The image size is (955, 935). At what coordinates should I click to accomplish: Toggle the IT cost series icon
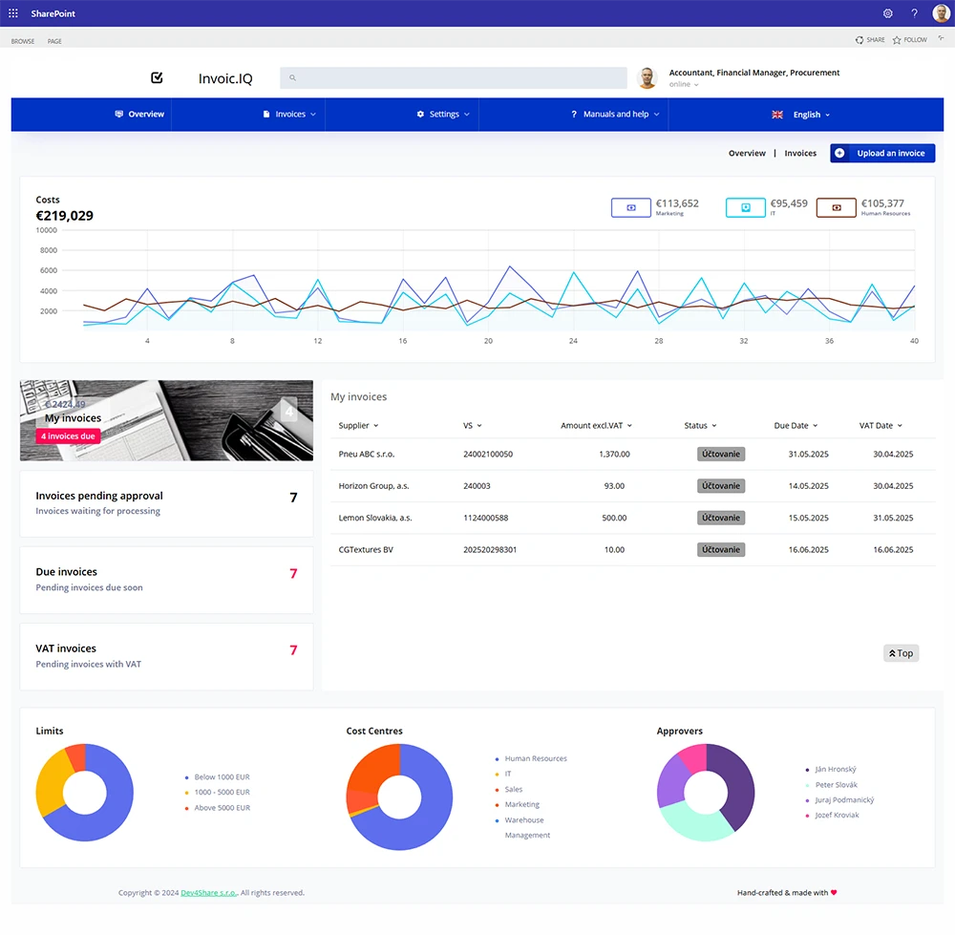point(746,207)
